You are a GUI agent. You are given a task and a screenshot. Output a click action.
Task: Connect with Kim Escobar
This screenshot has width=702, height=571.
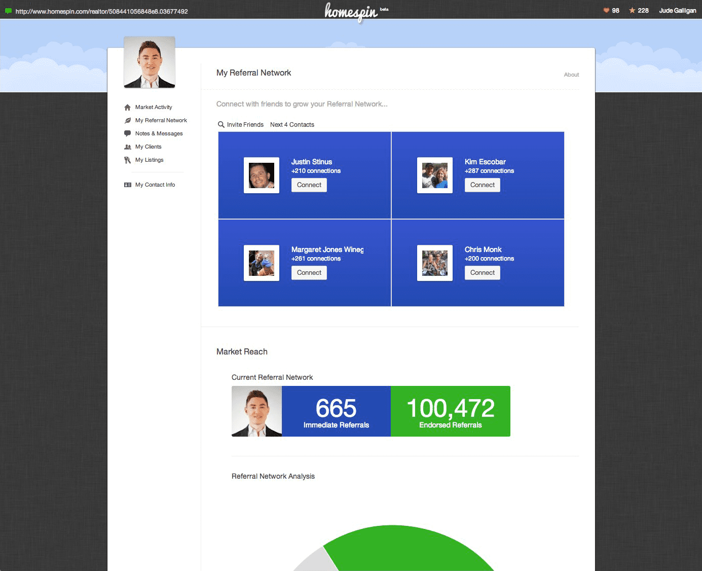point(482,185)
